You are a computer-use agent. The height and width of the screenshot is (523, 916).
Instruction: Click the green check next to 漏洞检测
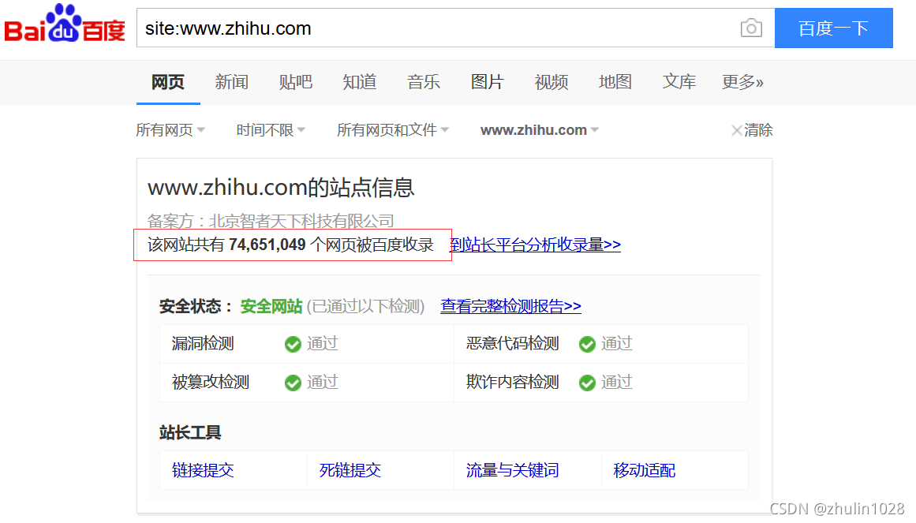pos(293,344)
